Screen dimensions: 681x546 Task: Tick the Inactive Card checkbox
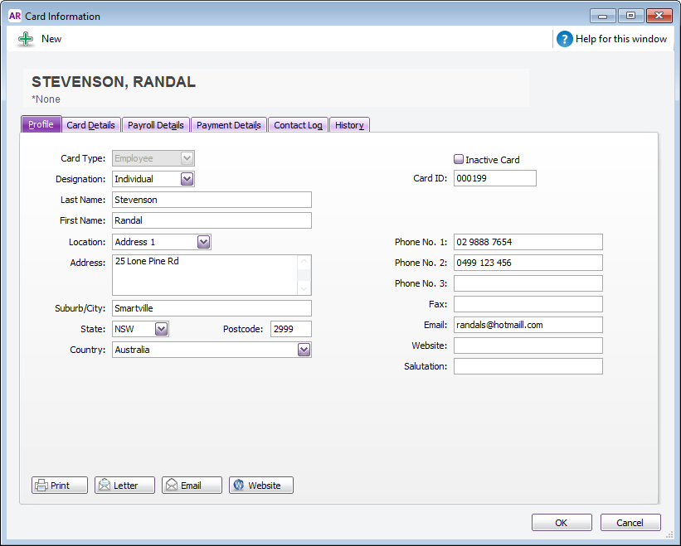coord(459,160)
